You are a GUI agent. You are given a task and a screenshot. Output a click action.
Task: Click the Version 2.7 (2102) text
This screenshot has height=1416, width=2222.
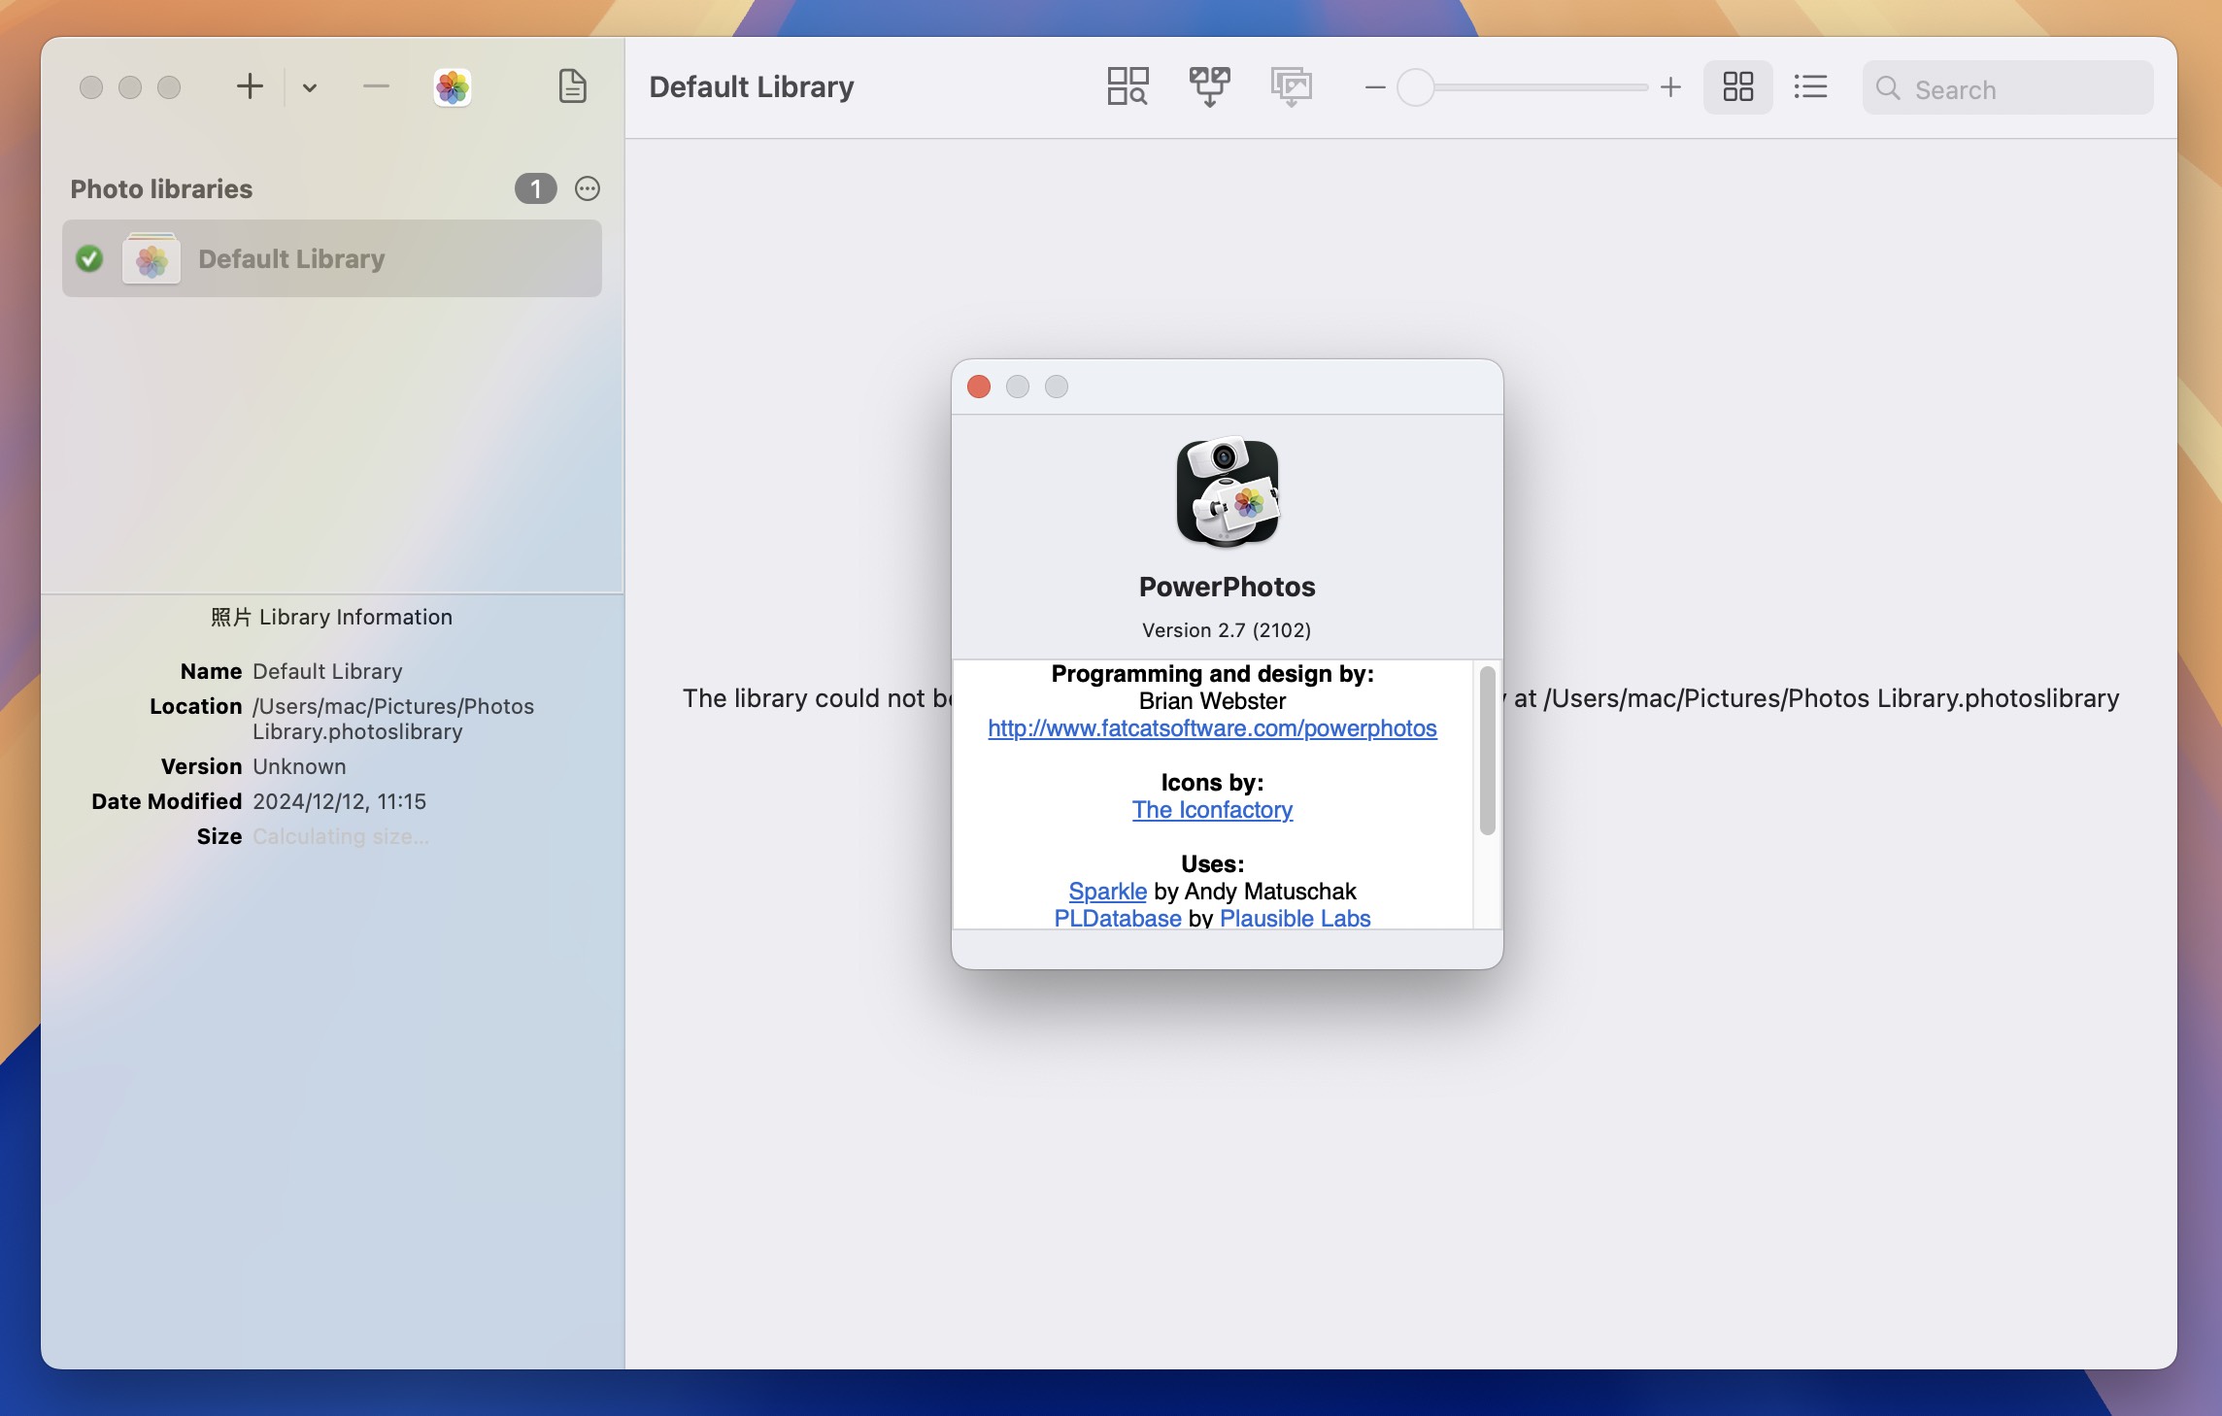(x=1227, y=630)
